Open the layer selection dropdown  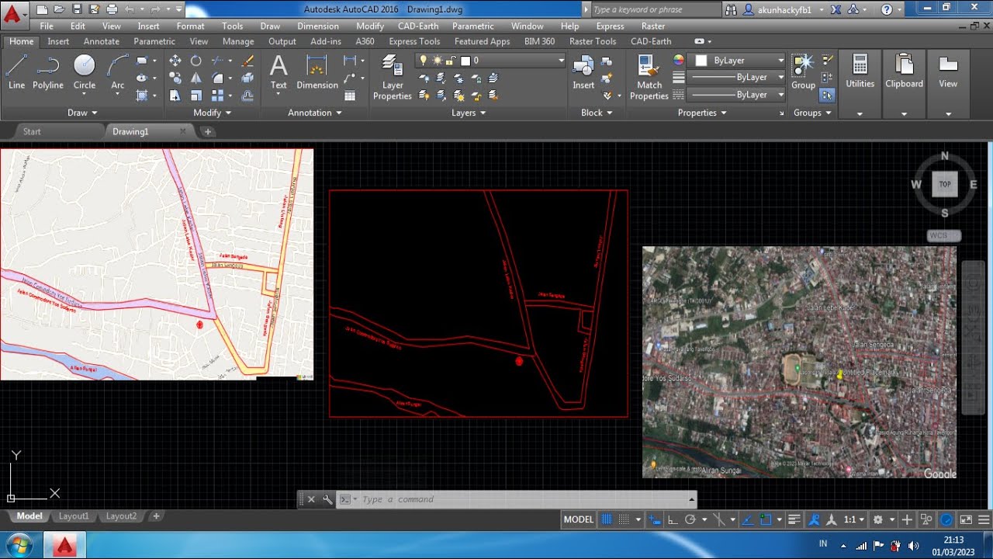561,61
